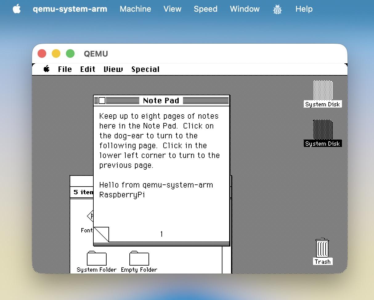Click the Trash can icon

(323, 248)
